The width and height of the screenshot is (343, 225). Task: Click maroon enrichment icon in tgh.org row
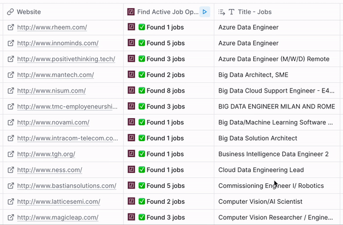[x=131, y=154]
